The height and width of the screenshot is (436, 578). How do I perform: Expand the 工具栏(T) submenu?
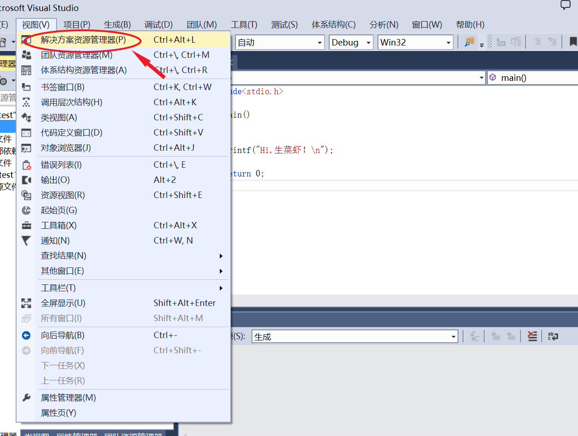(x=123, y=288)
